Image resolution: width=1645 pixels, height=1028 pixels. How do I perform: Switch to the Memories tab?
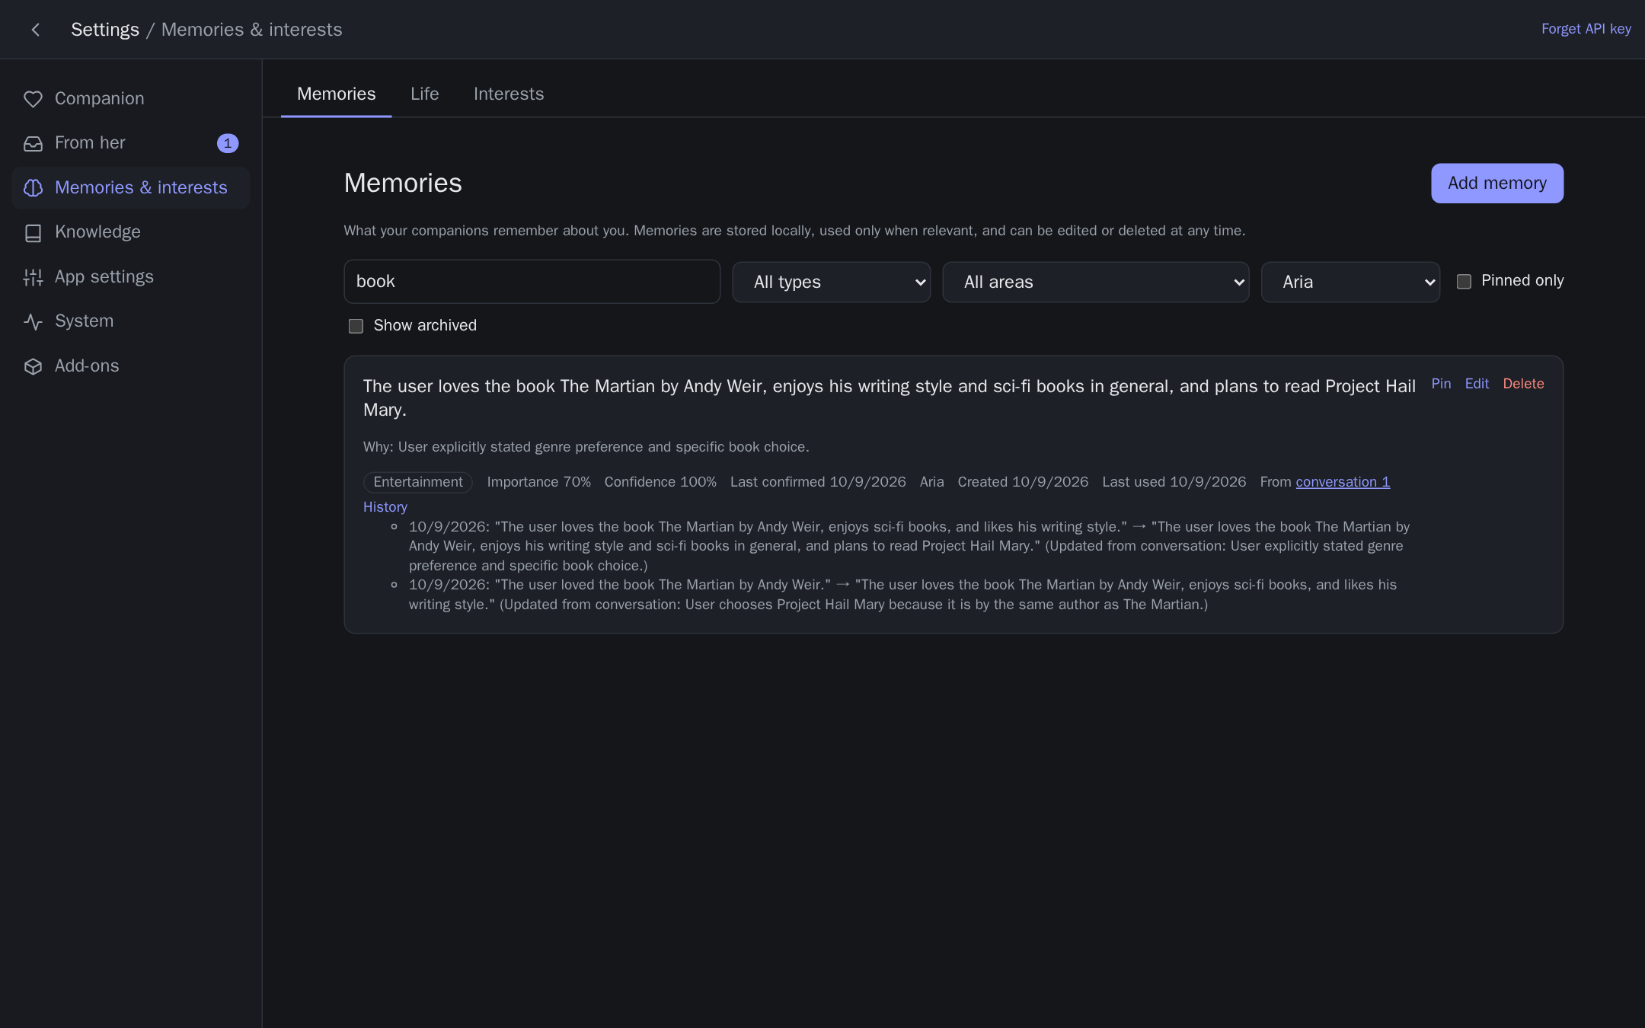click(336, 94)
